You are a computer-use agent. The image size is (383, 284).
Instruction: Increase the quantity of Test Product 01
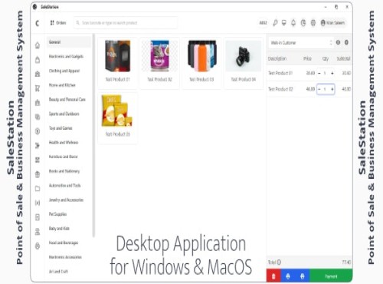[332, 73]
